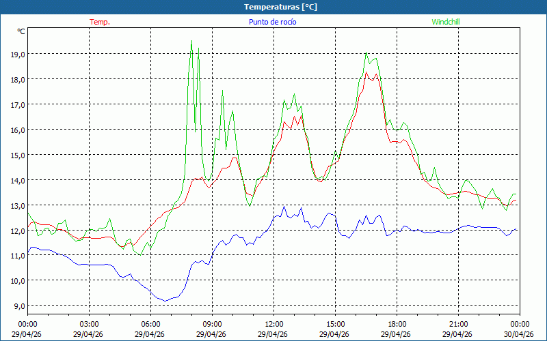Screen dimensions: 547x341
Task: Select the 18:00 time axis label
Action: coord(397,324)
